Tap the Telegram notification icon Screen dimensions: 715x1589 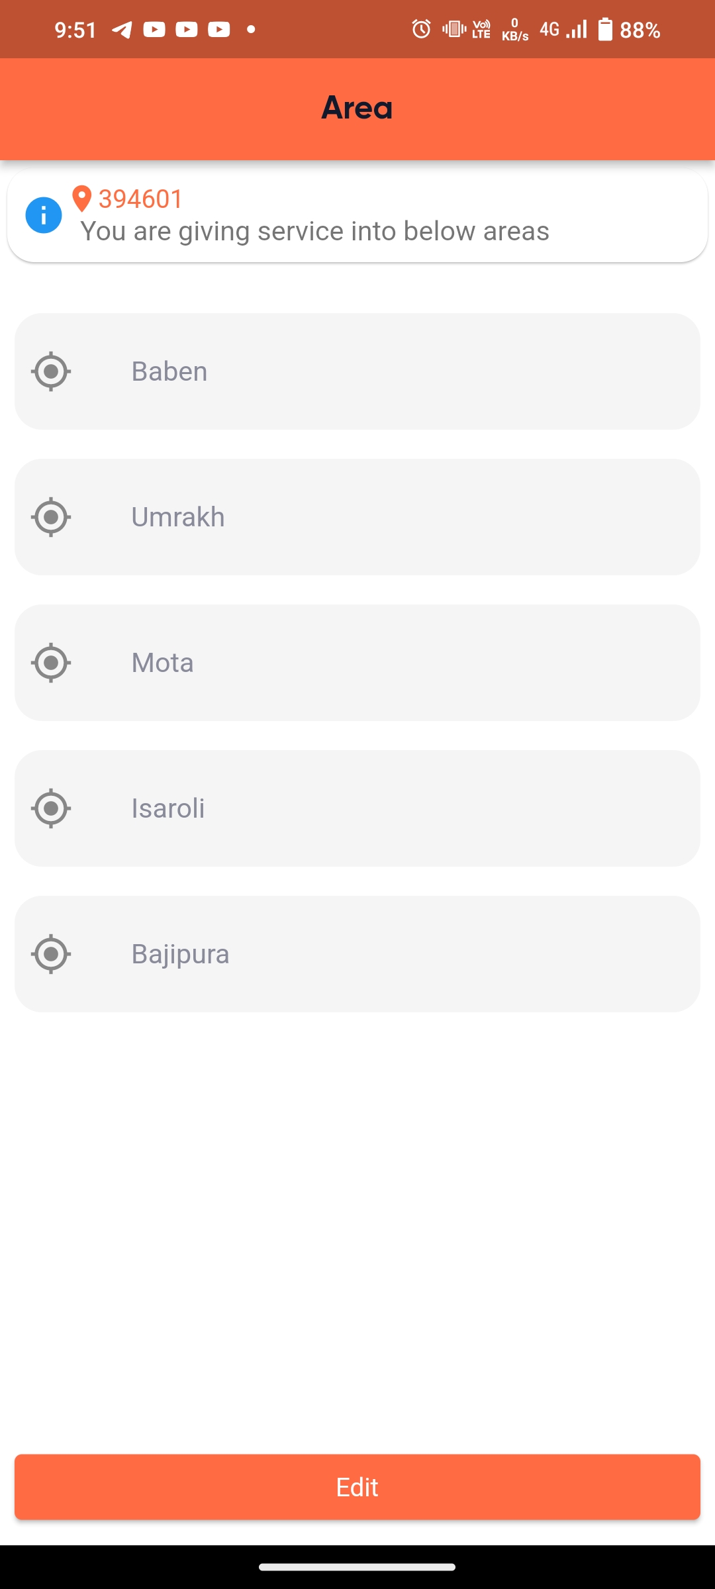coord(122,30)
